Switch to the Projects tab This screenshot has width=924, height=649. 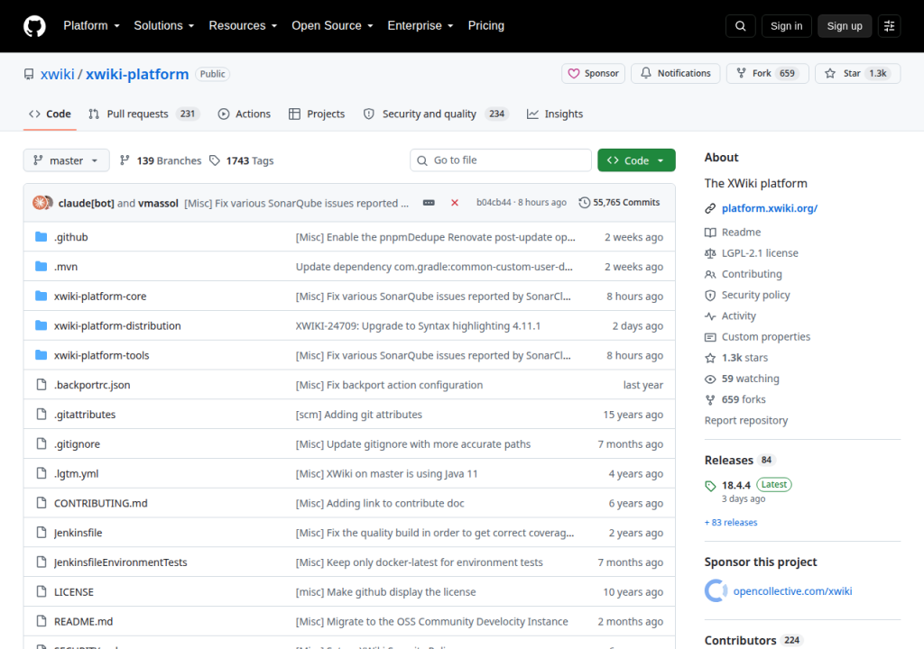coord(317,114)
